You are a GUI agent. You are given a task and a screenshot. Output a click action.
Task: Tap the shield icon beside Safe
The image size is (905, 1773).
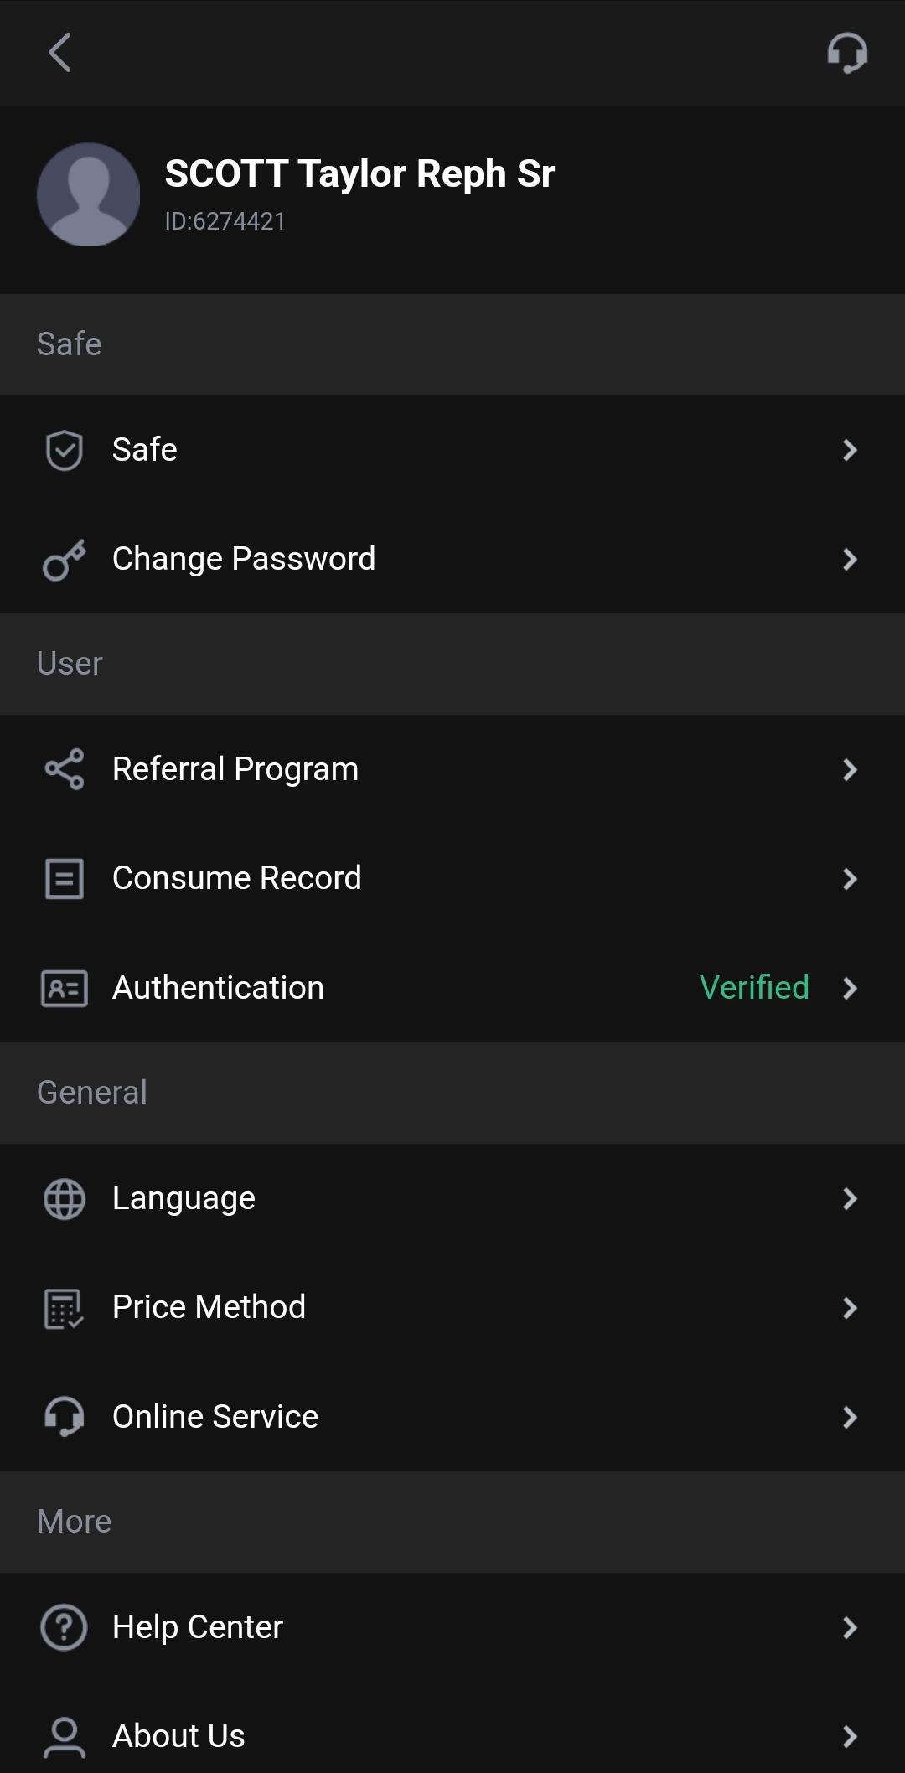point(64,450)
